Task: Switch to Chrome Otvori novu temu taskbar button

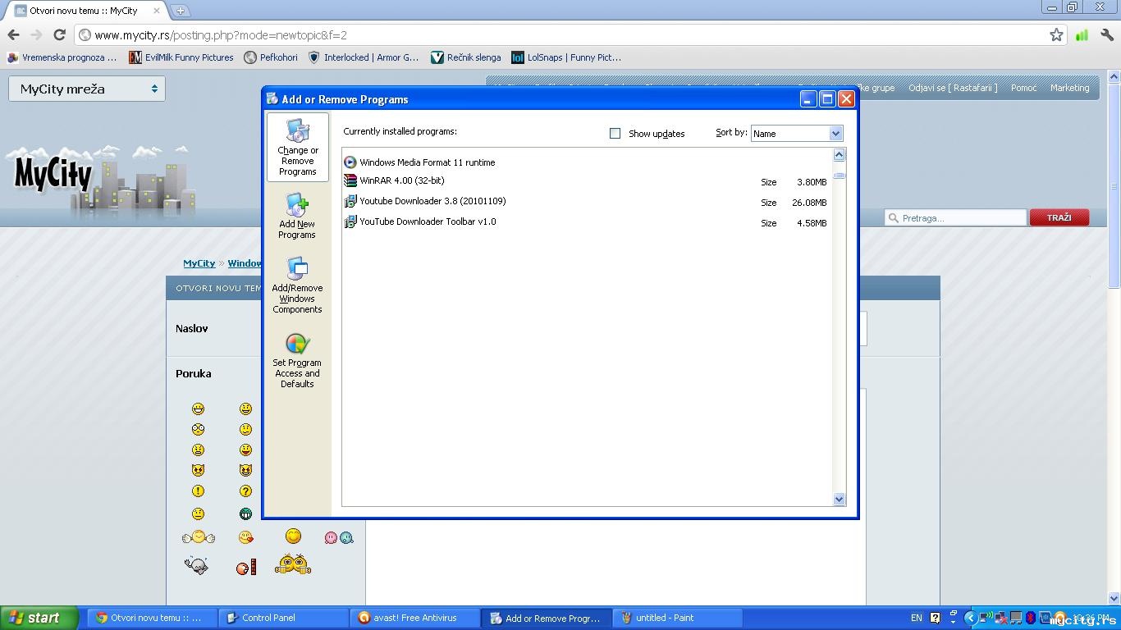Action: click(x=153, y=618)
